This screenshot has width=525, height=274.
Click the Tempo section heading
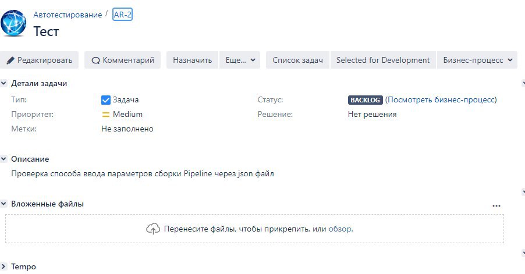[x=23, y=266]
